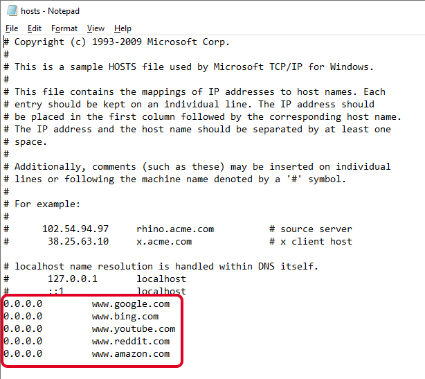The image size is (425, 379).
Task: Open the File menu
Action: (12, 28)
